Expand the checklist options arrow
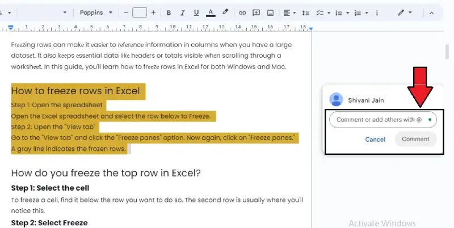This screenshot has height=228, width=454. click(x=329, y=13)
